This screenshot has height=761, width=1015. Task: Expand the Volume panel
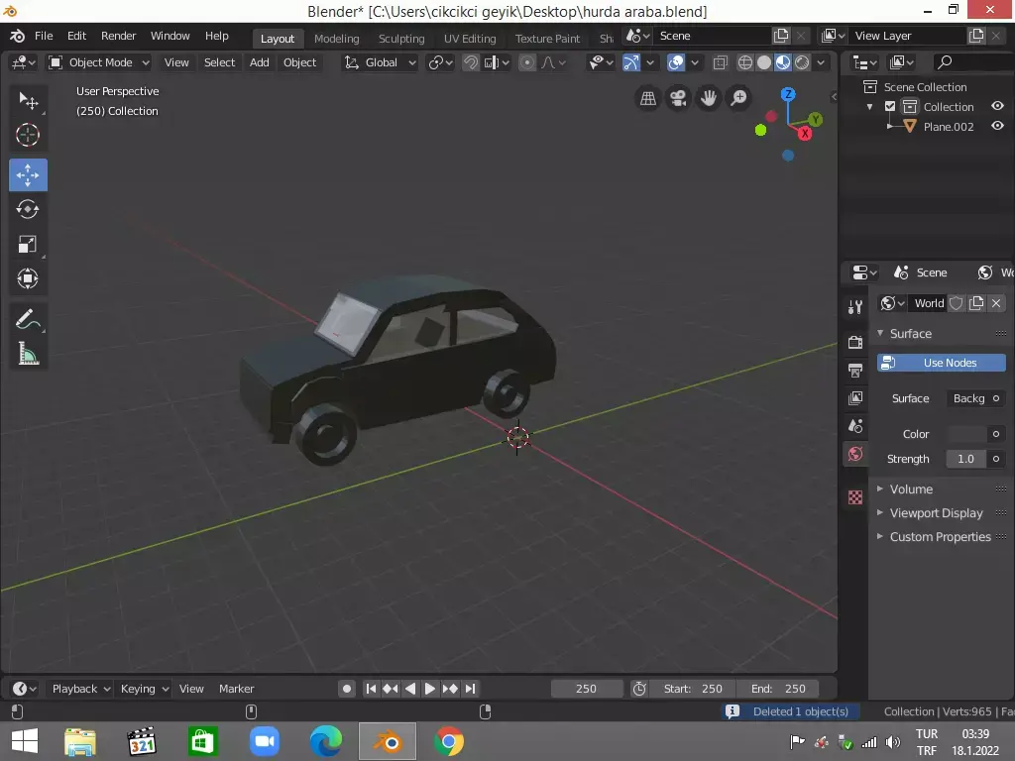click(x=911, y=489)
